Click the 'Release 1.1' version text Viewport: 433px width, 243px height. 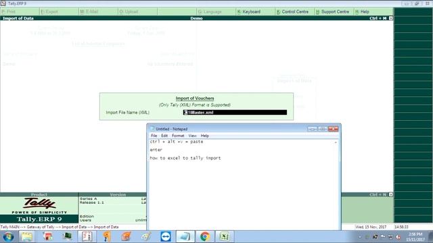click(x=92, y=202)
